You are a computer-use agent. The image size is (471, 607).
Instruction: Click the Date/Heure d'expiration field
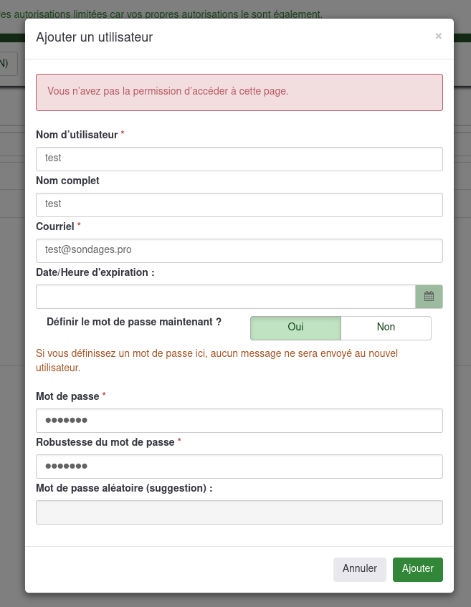225,297
